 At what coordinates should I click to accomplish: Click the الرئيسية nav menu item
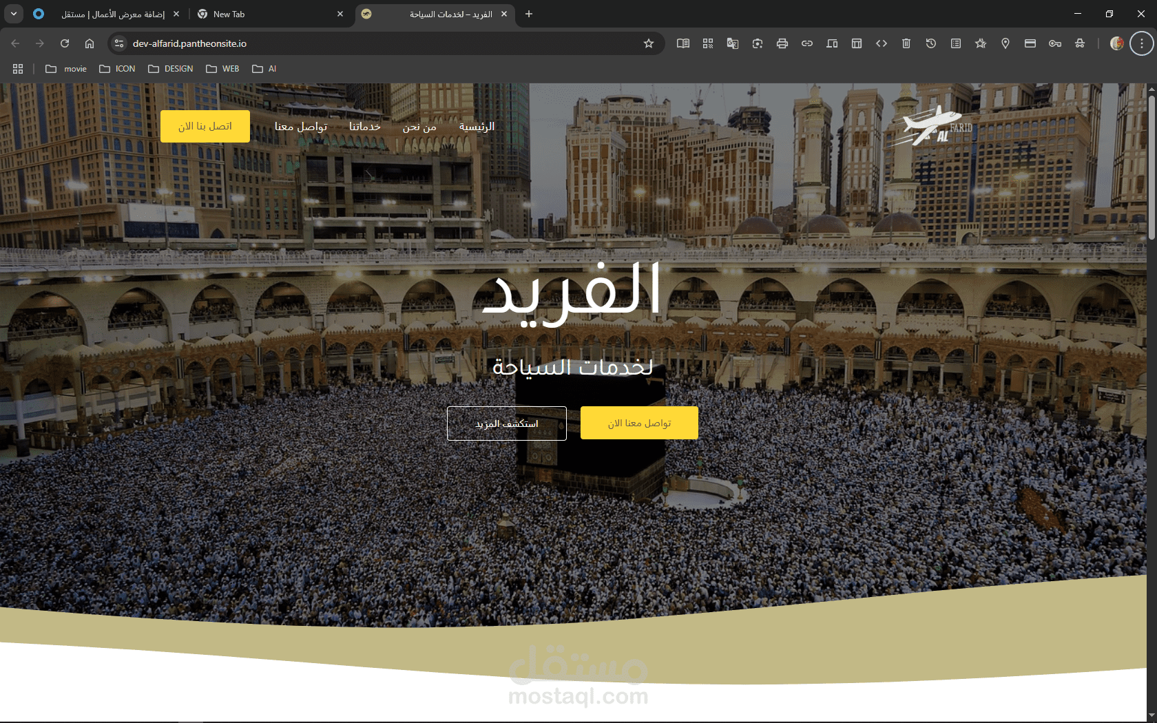click(x=477, y=127)
